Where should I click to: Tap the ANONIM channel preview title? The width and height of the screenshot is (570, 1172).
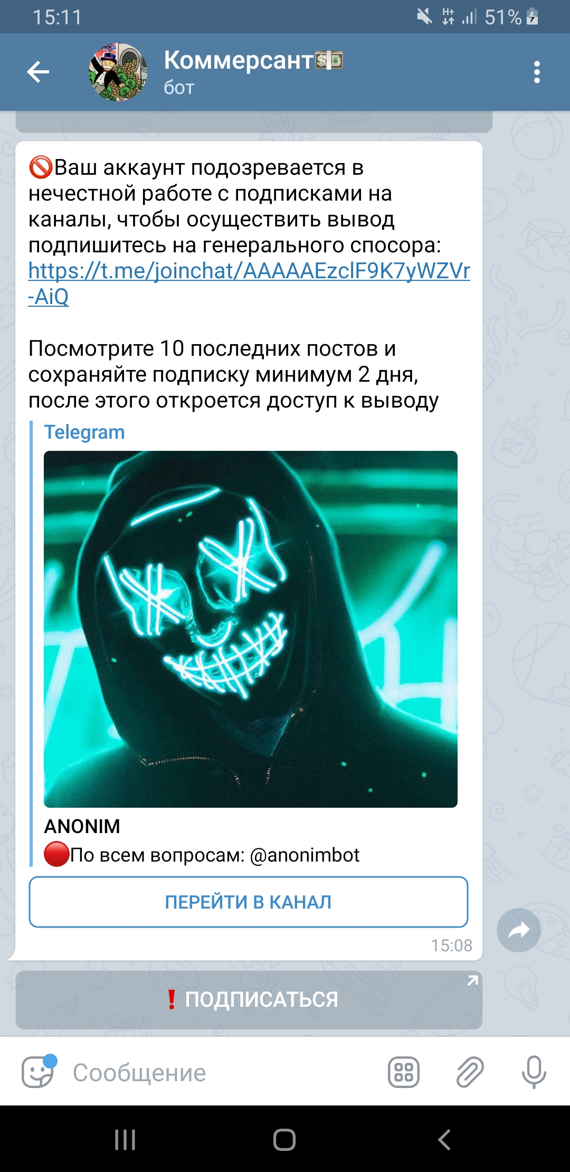pos(82,826)
